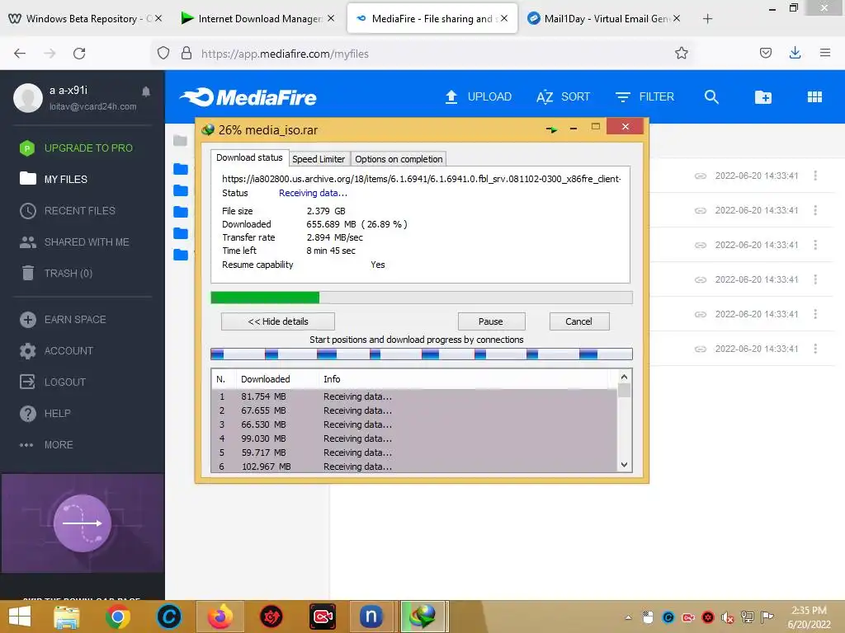This screenshot has height=633, width=845.
Task: Open the Windows Start button
Action: [x=20, y=617]
